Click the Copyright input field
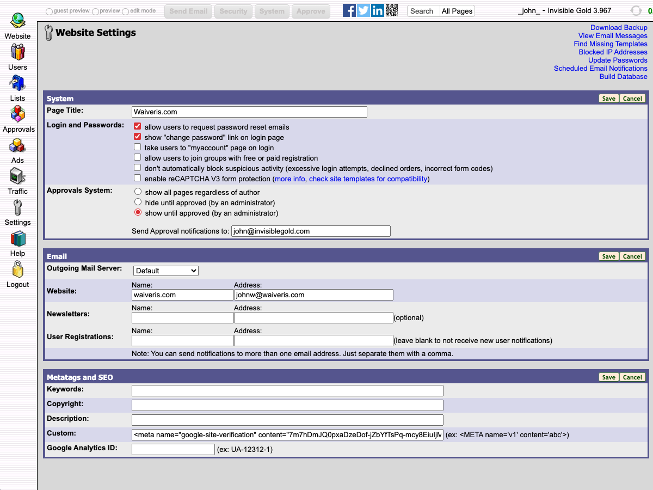Viewport: 653px width, 490px height. pyautogui.click(x=287, y=405)
